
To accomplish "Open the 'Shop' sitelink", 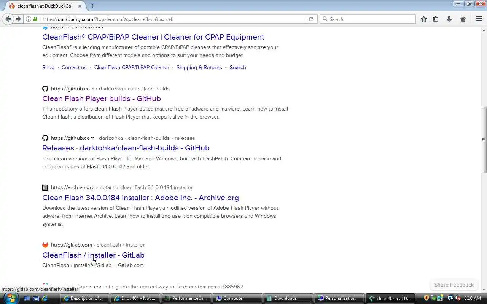I will click(48, 67).
